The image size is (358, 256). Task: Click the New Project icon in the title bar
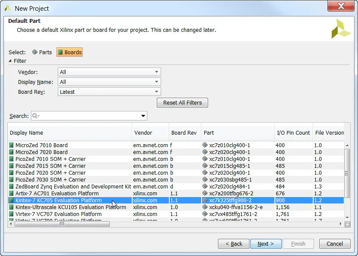tap(7, 8)
